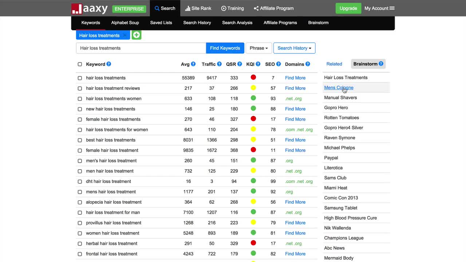Check the 'new hair loss treatments' checkbox
Screen dimensions: 466x262
pyautogui.click(x=80, y=109)
